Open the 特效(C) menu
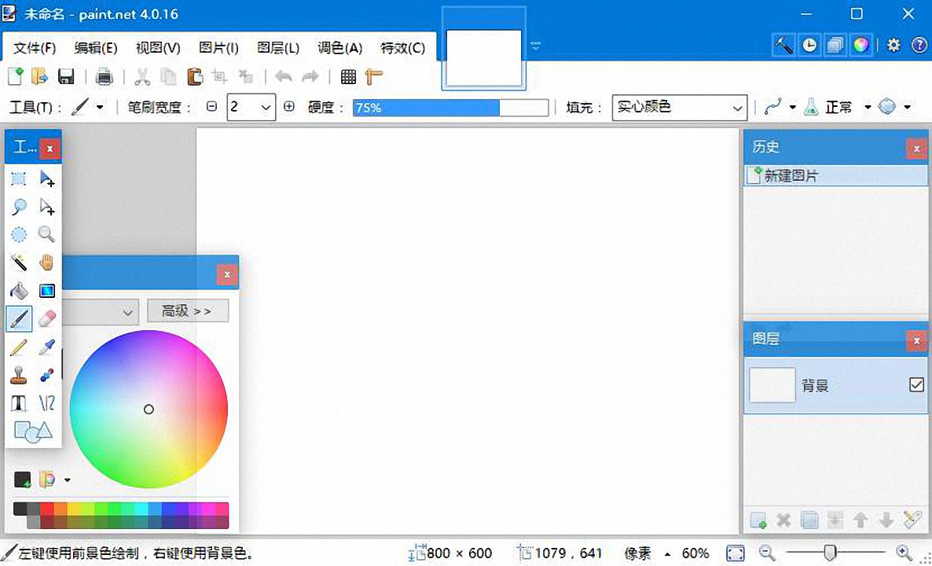 tap(403, 47)
